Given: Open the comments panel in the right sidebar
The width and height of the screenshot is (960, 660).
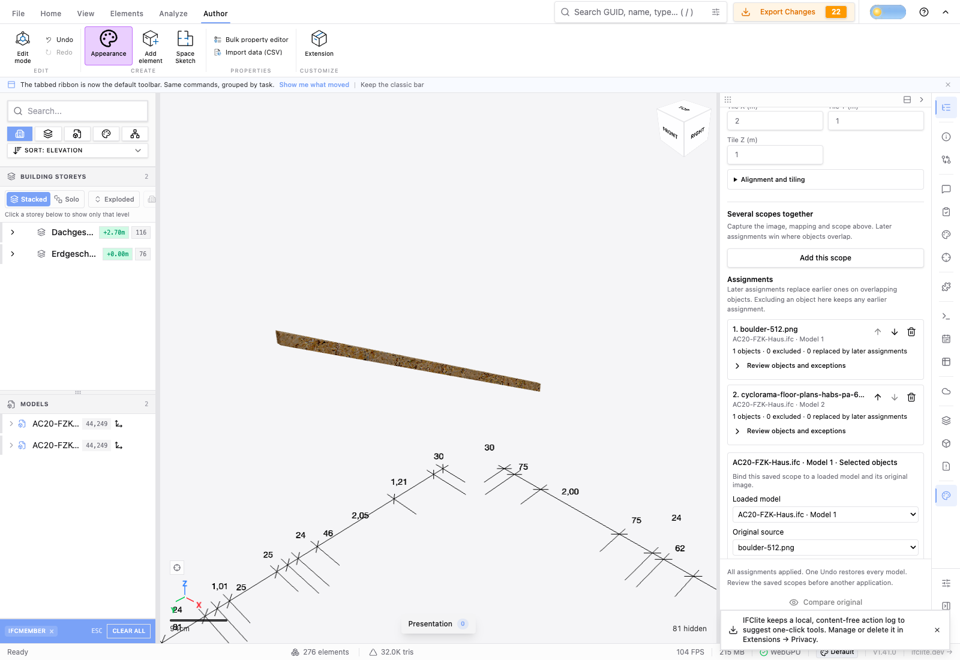Looking at the screenshot, I should coord(946,189).
